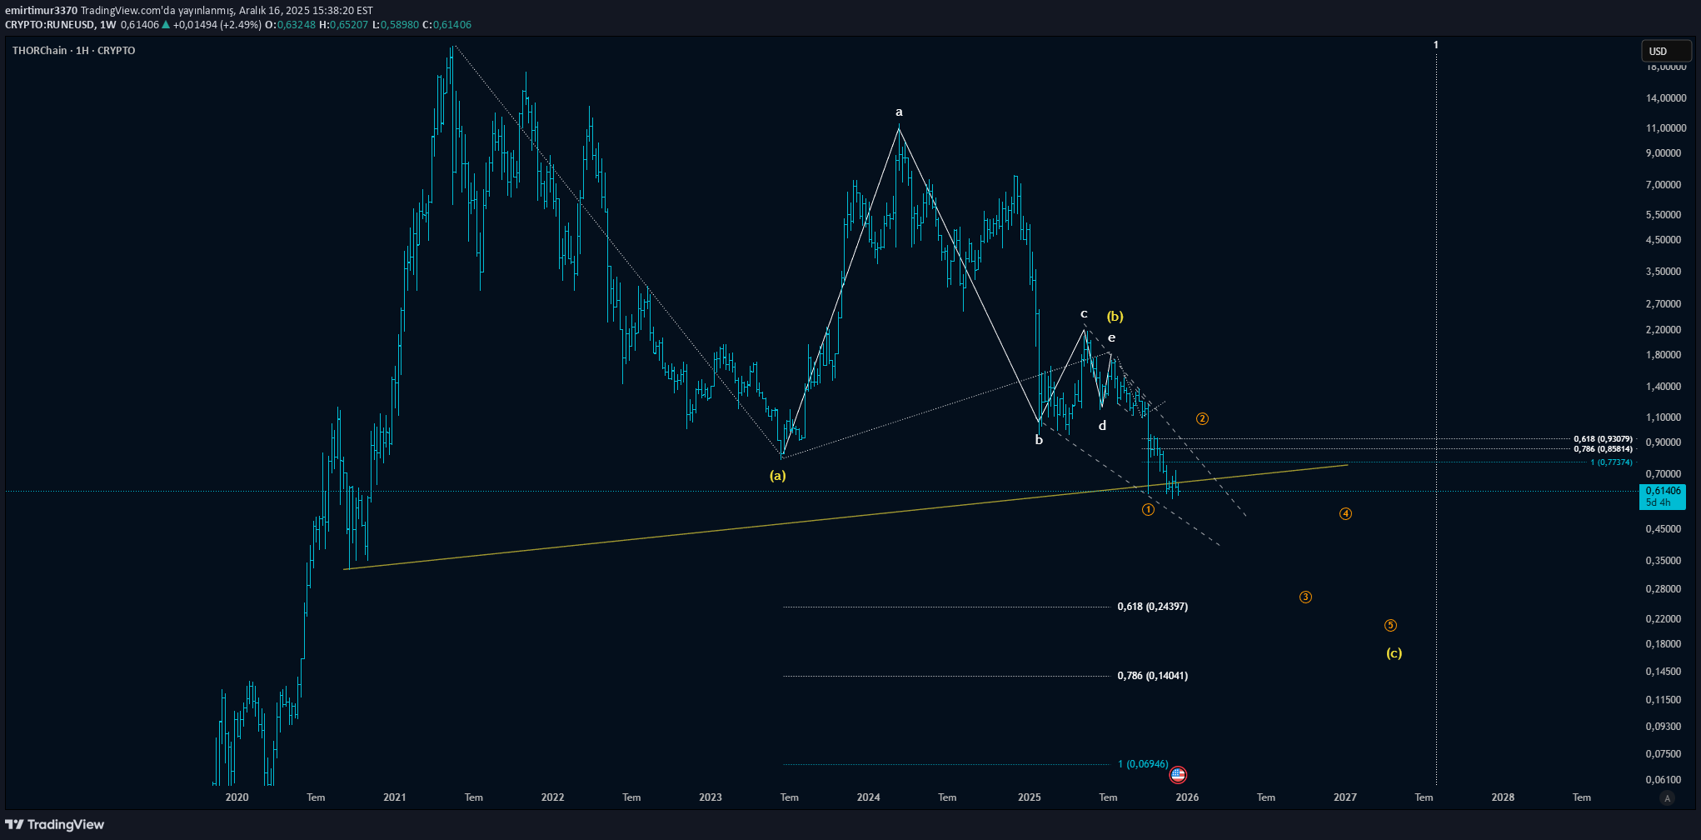Click the THORChain chart title
The width and height of the screenshot is (1701, 840).
[73, 51]
